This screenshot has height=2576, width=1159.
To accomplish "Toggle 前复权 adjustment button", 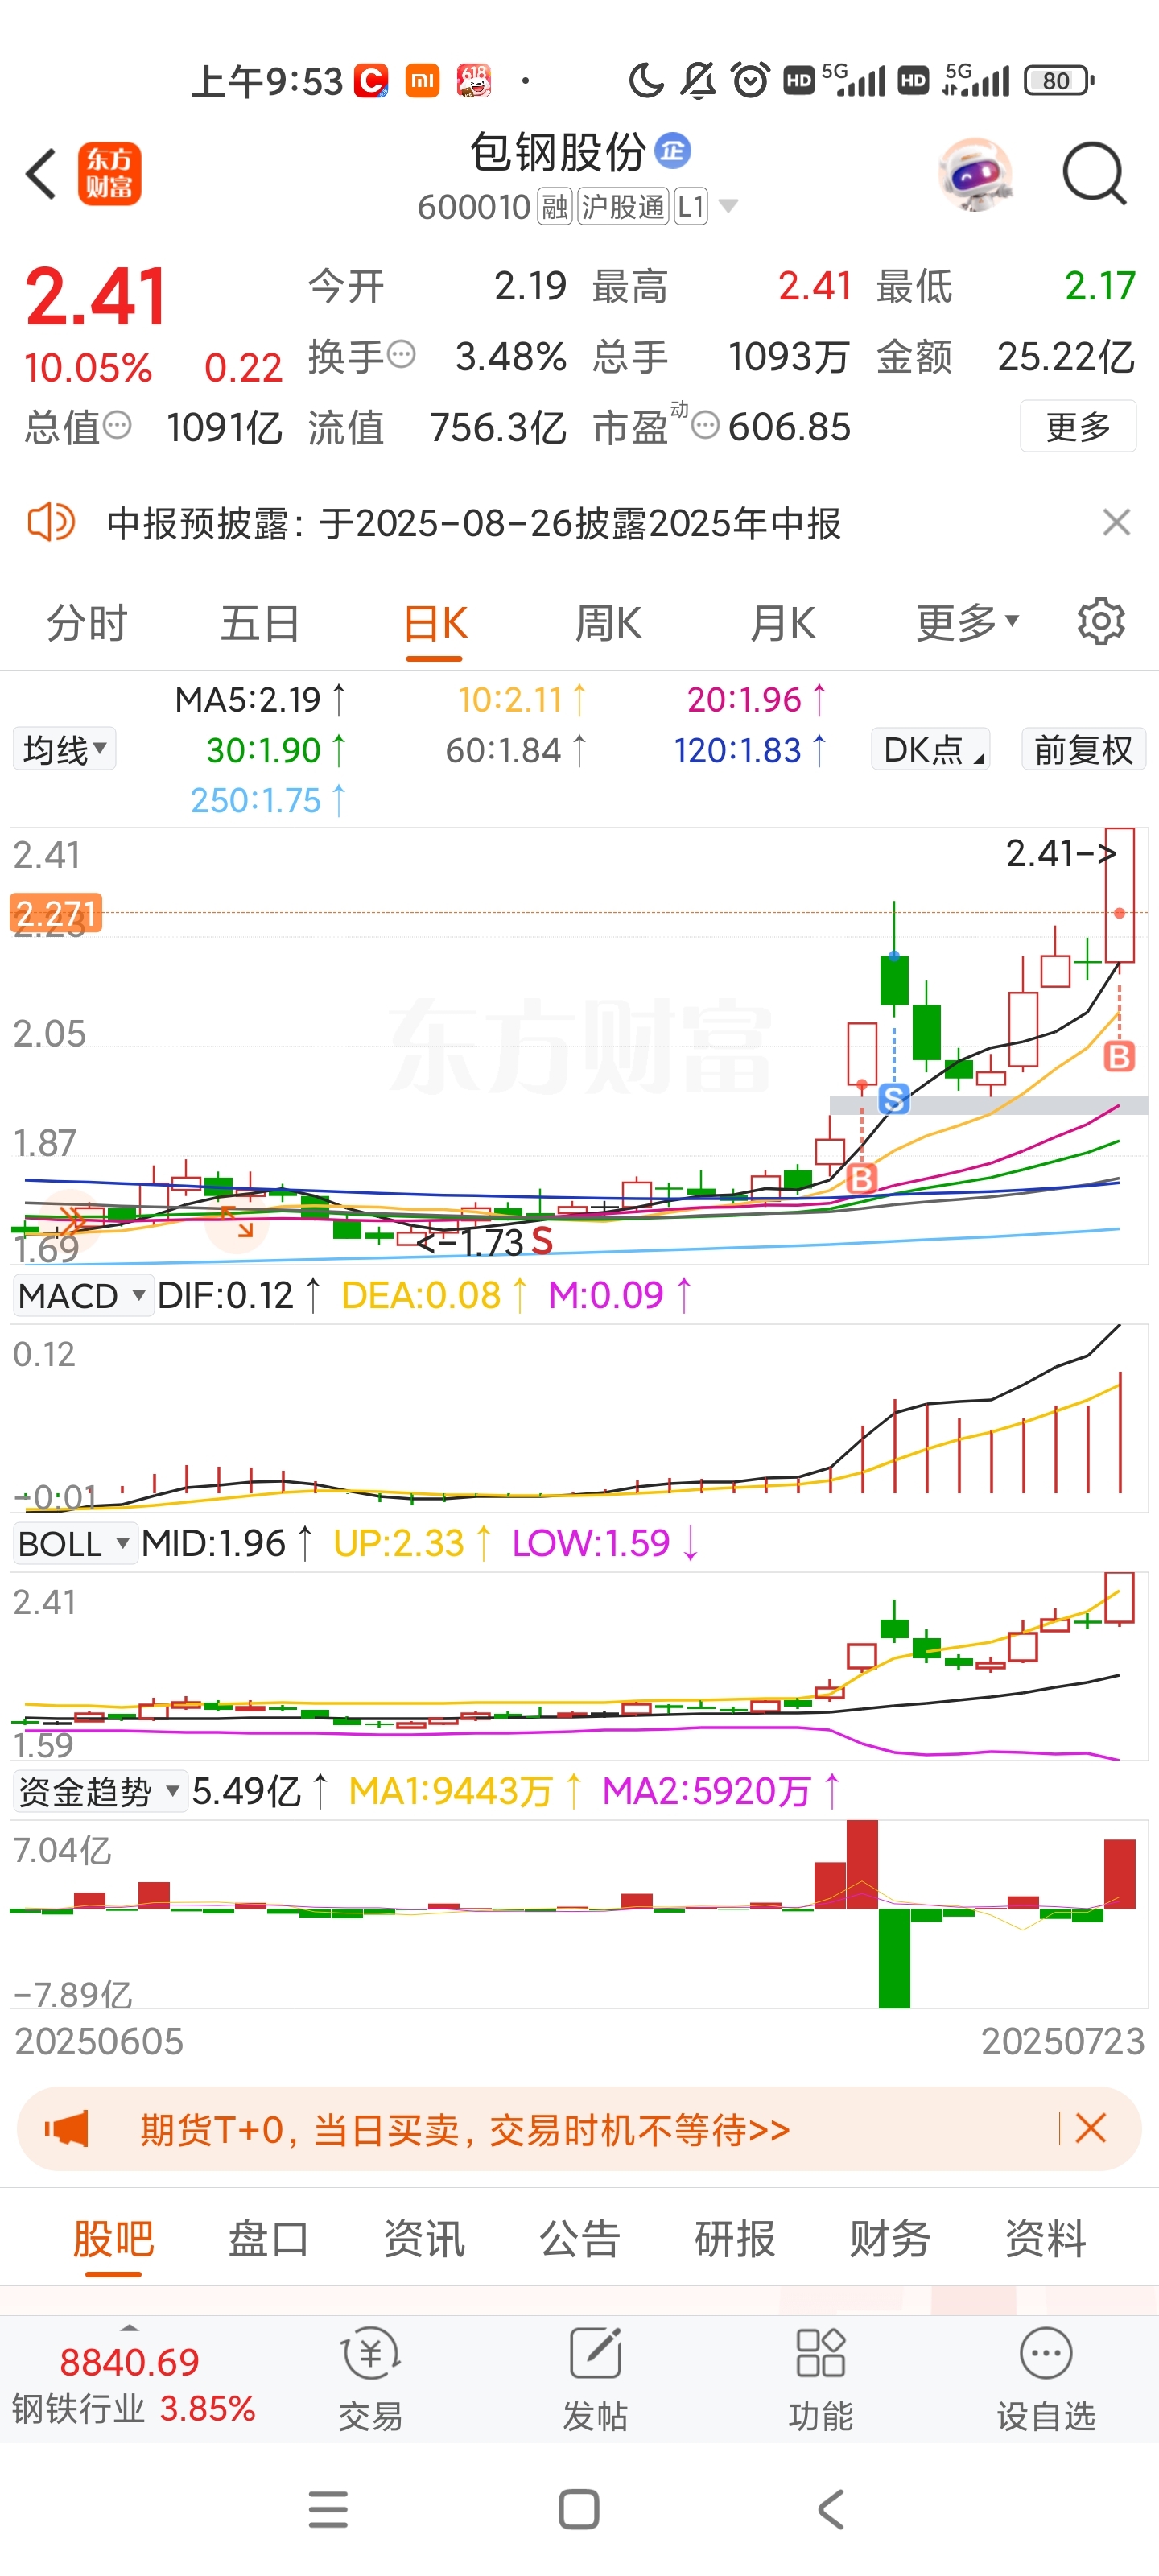I will click(1084, 749).
